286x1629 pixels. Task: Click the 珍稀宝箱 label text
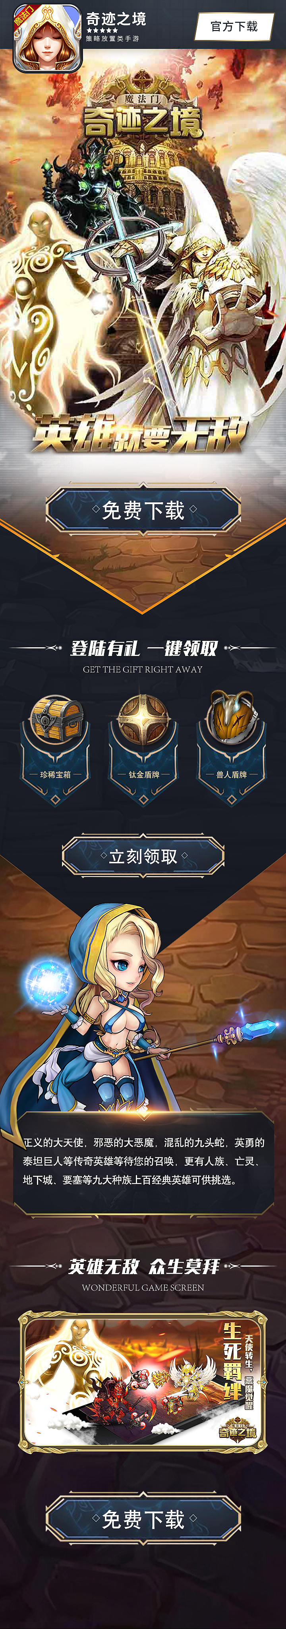[x=56, y=774]
